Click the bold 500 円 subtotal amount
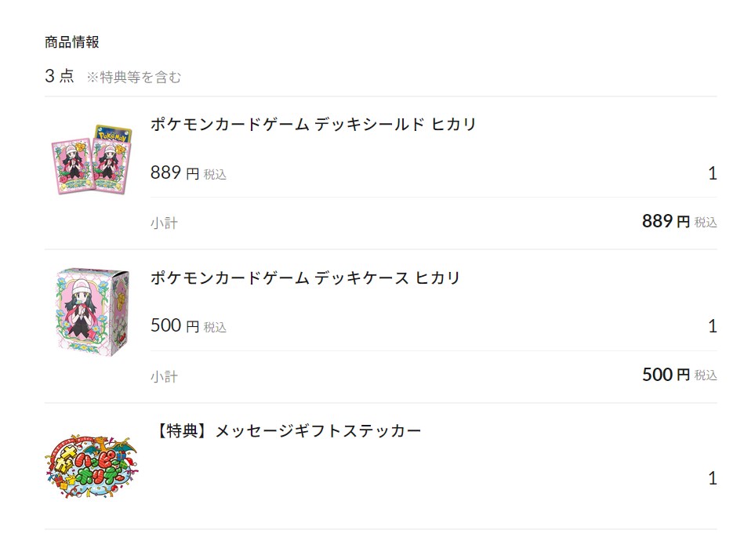 [x=666, y=375]
